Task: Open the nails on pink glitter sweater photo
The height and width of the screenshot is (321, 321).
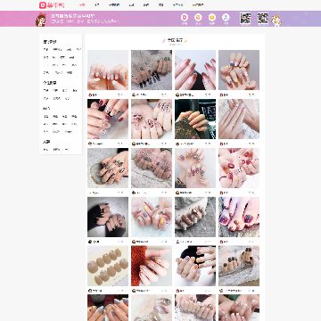Action: tap(152, 168)
